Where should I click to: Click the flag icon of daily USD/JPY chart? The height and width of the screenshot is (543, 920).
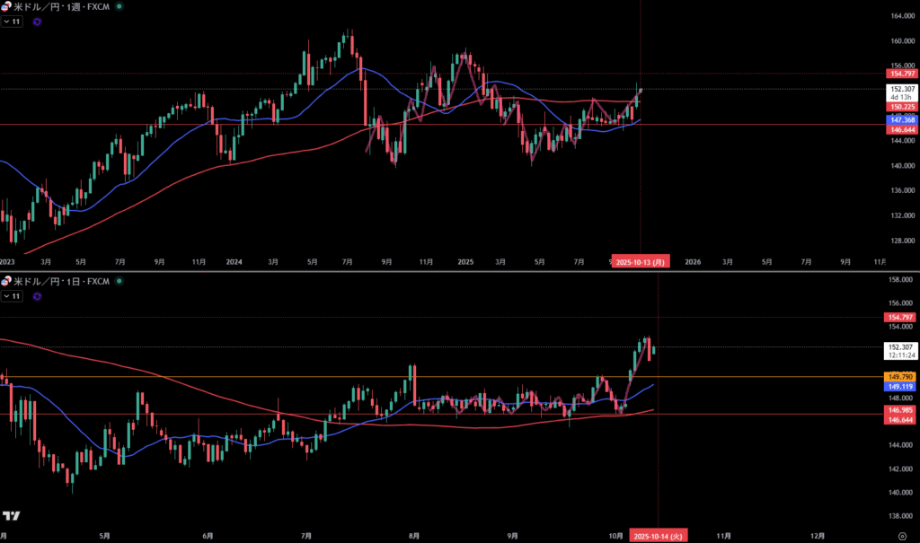pyautogui.click(x=6, y=282)
